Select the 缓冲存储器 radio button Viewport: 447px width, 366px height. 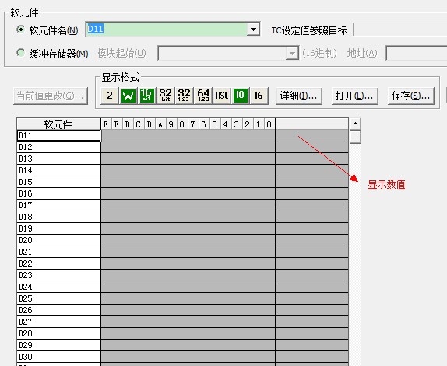(20, 53)
